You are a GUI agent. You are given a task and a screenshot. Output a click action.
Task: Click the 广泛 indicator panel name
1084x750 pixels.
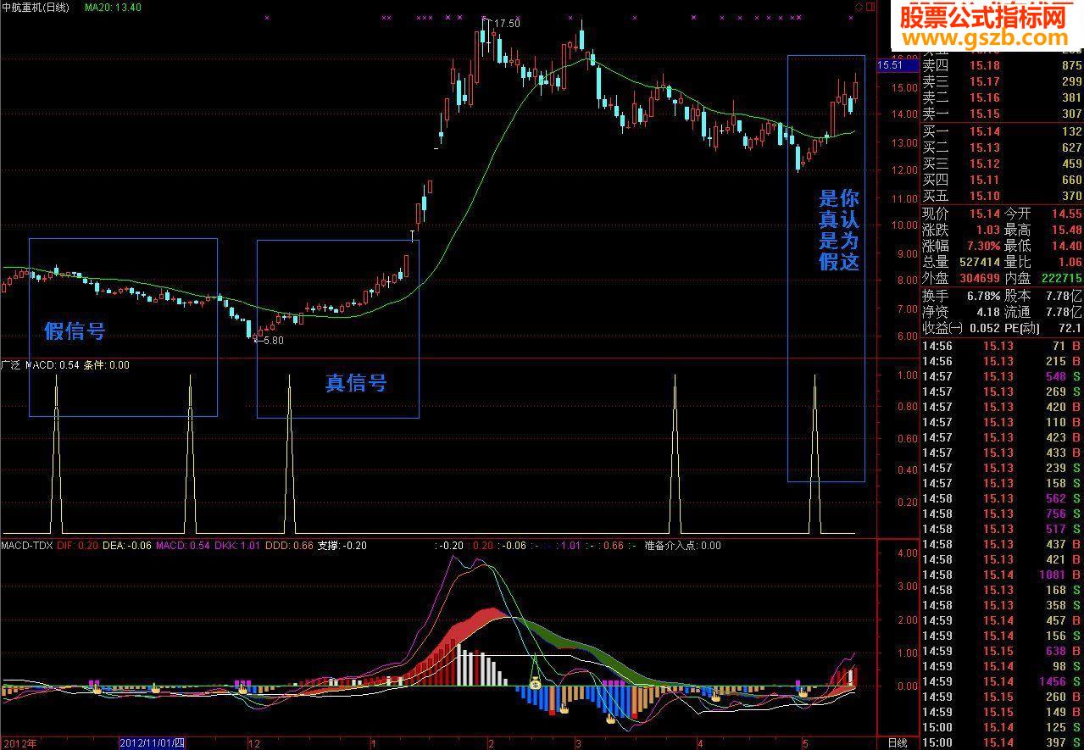10,365
